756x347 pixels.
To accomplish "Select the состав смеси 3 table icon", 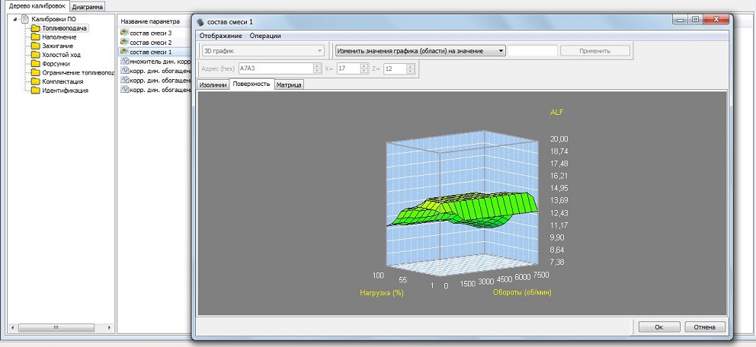I will pos(125,33).
